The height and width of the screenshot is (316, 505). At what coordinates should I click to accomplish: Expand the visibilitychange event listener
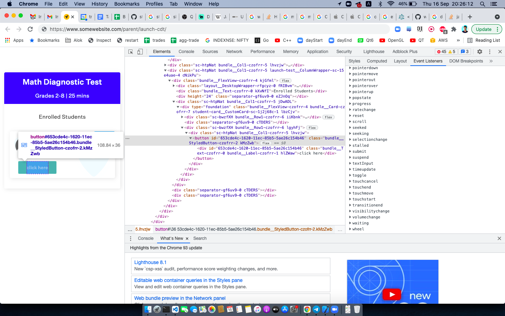(350, 211)
